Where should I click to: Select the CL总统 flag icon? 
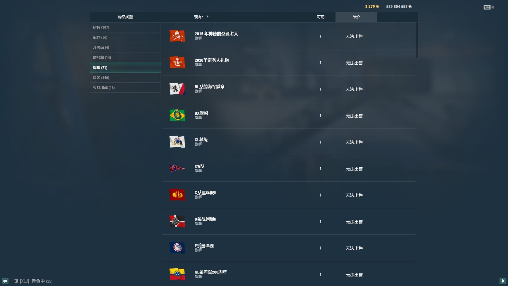coord(177,142)
